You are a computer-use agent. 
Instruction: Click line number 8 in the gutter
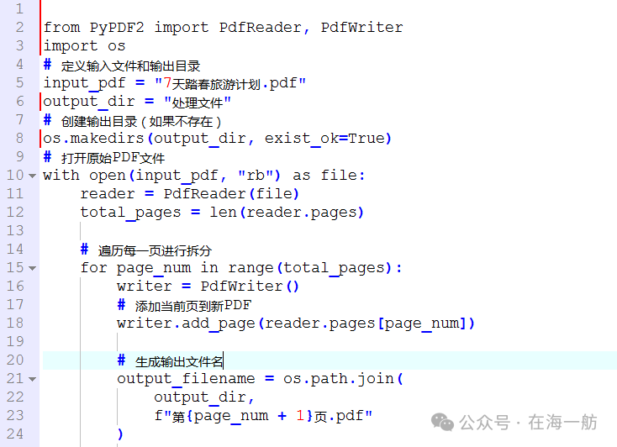tap(20, 139)
